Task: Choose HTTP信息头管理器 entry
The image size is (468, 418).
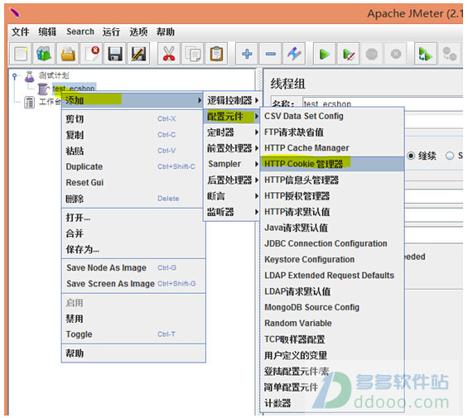Action: point(332,180)
